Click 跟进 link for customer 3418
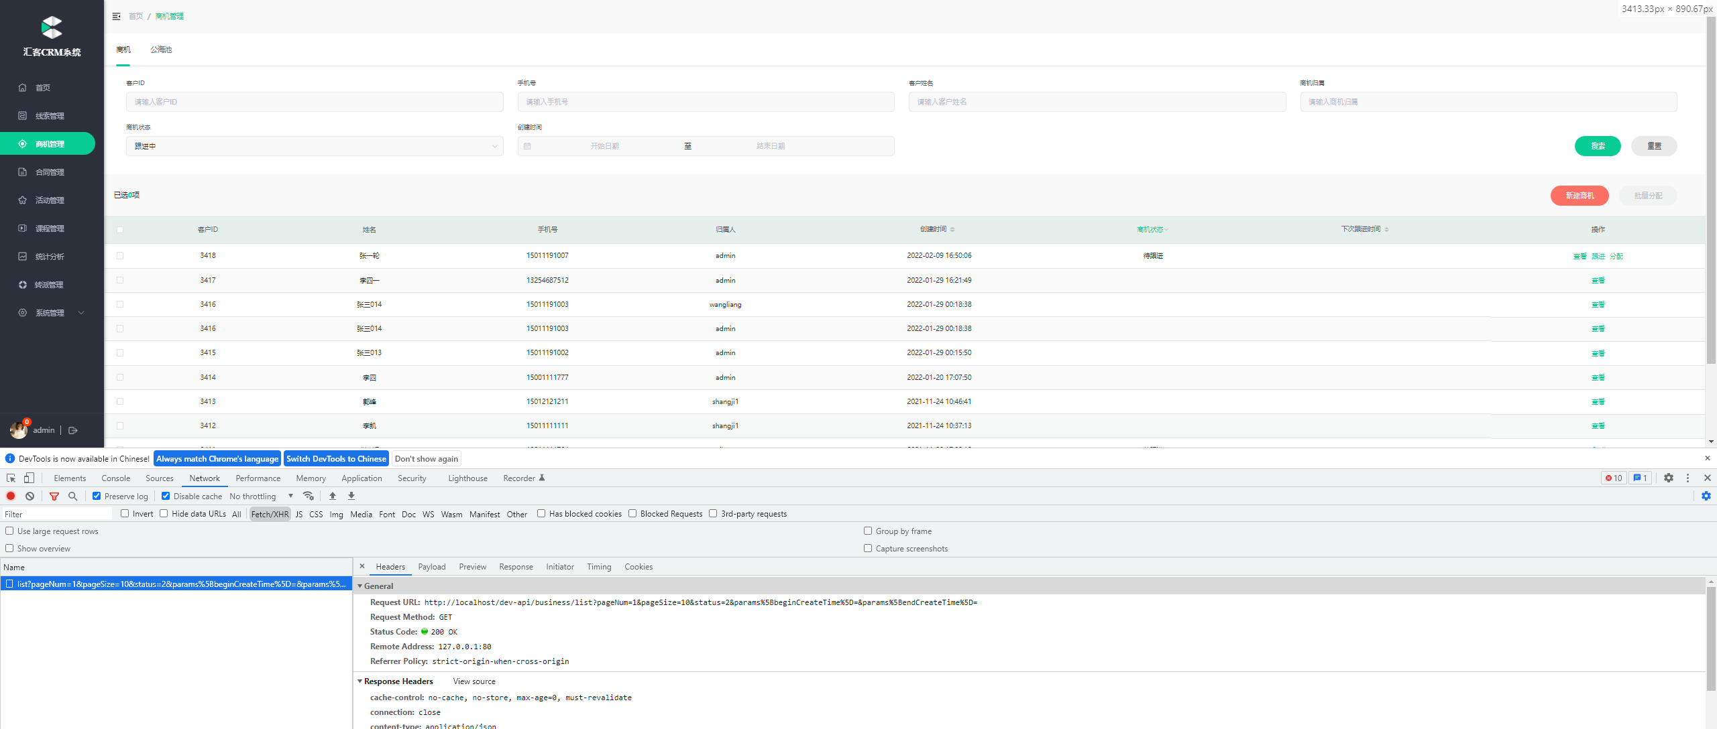The height and width of the screenshot is (729, 1717). [1598, 256]
